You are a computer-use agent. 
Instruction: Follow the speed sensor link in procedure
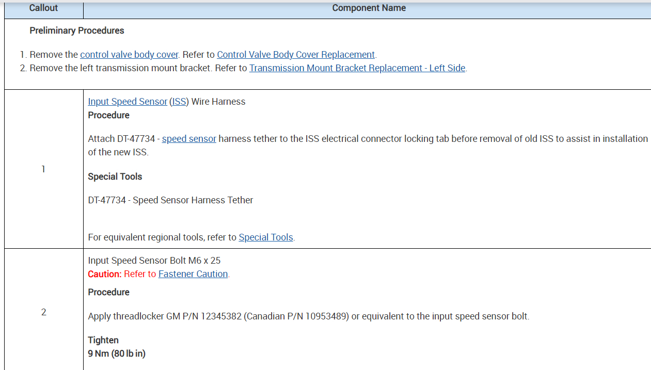click(x=189, y=139)
